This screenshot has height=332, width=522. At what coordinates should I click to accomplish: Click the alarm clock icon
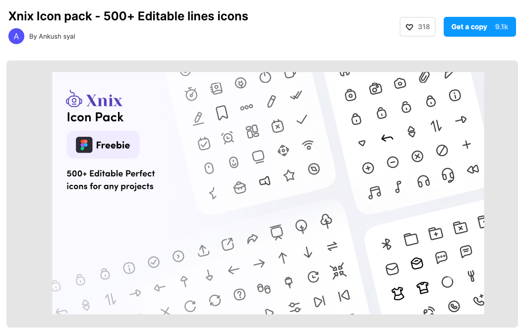(228, 138)
